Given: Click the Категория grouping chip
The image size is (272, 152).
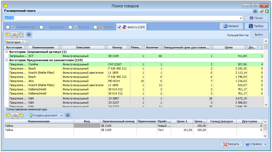Looking at the screenshot, I should tap(17, 42).
